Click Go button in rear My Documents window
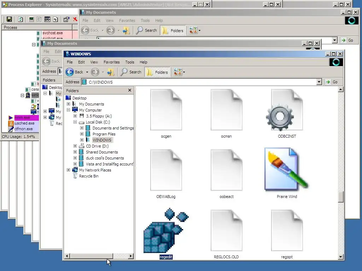This screenshot has width=362, height=271. pyautogui.click(x=348, y=40)
